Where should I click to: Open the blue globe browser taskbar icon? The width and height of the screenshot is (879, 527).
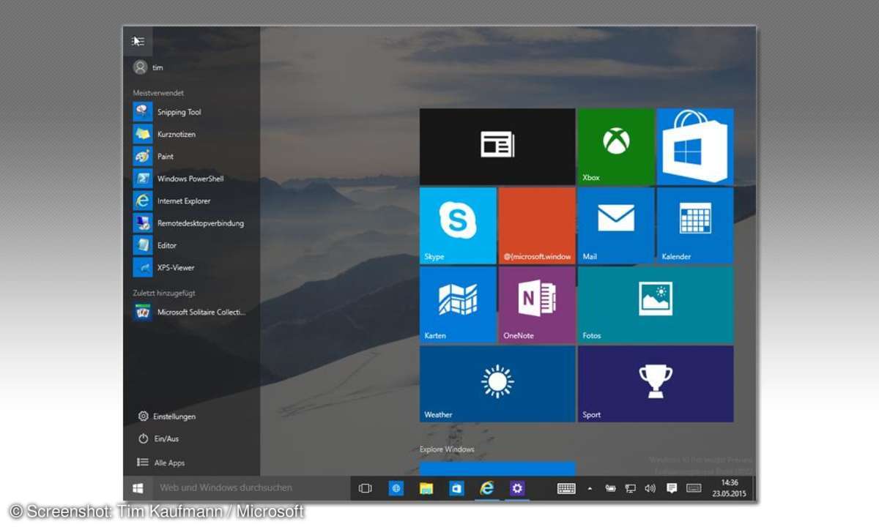coord(396,488)
